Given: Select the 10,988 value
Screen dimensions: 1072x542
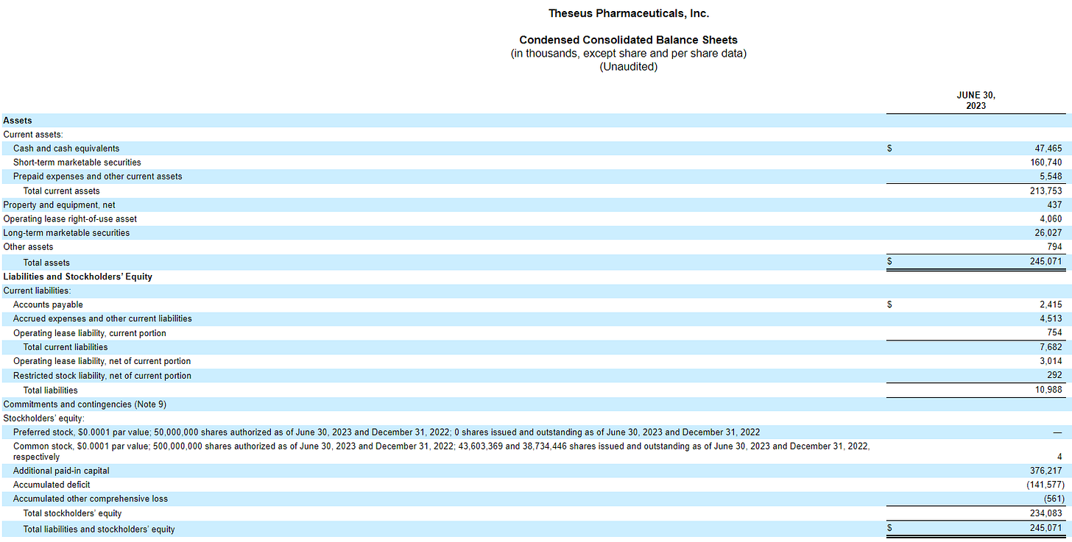Looking at the screenshot, I should pos(1048,390).
